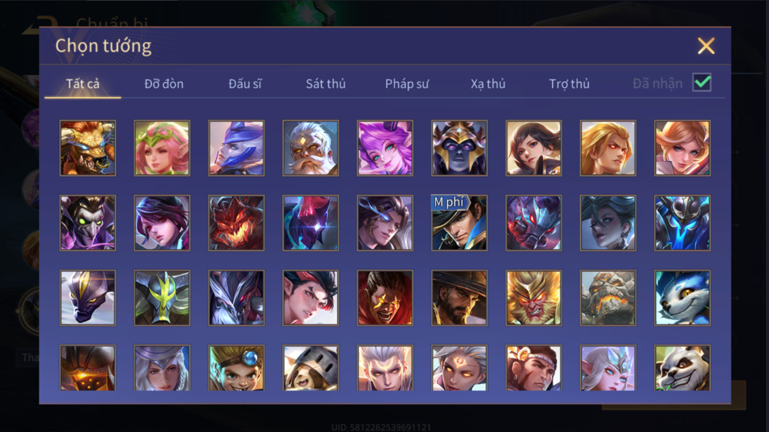769x432 pixels.
Task: View the 'Trợ thủ' tab
Action: 569,84
